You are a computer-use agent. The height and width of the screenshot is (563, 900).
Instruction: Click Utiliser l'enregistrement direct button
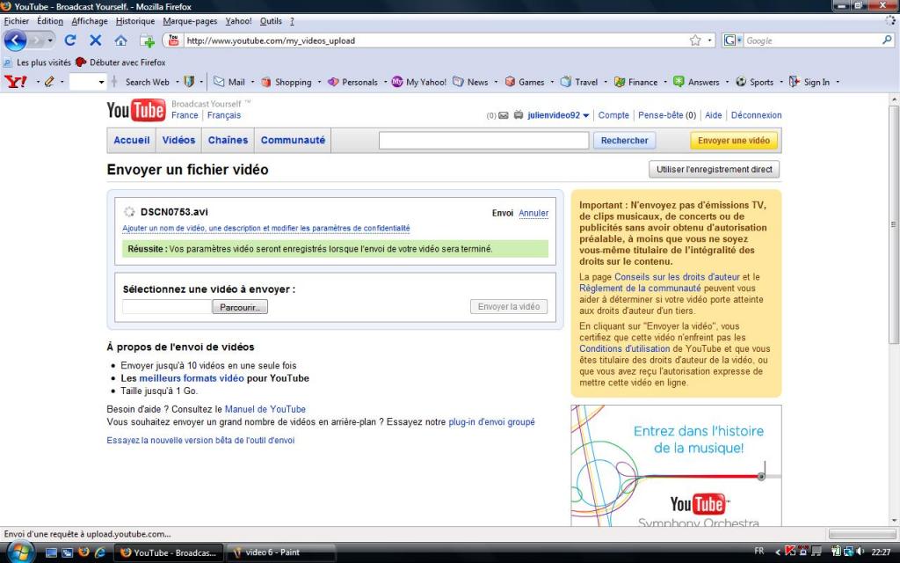coord(714,170)
